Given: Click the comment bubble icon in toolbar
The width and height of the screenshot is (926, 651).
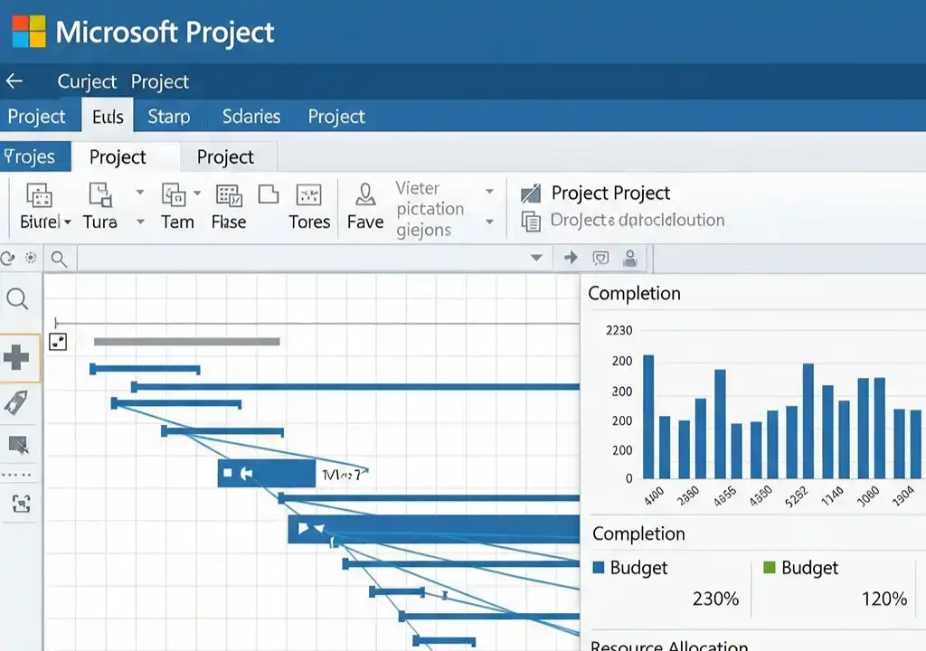Looking at the screenshot, I should [600, 259].
